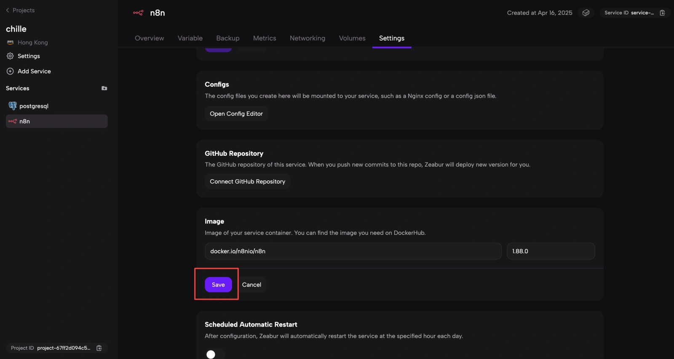Copy the Service ID
The height and width of the screenshot is (359, 674).
pyautogui.click(x=662, y=13)
